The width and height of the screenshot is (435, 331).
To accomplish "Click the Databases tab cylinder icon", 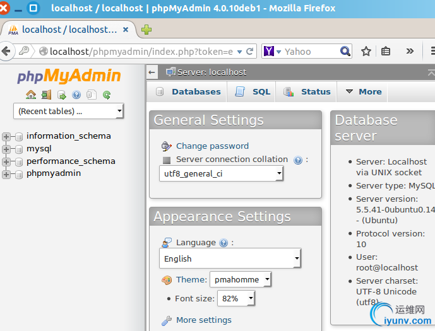I will coord(160,91).
